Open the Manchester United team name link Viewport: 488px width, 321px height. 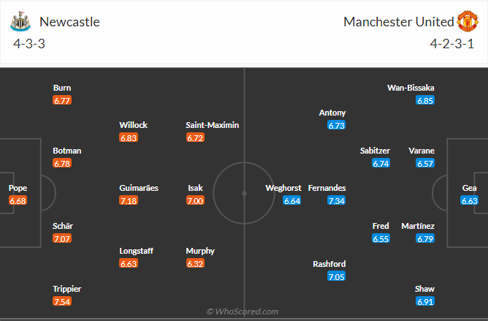click(x=398, y=22)
